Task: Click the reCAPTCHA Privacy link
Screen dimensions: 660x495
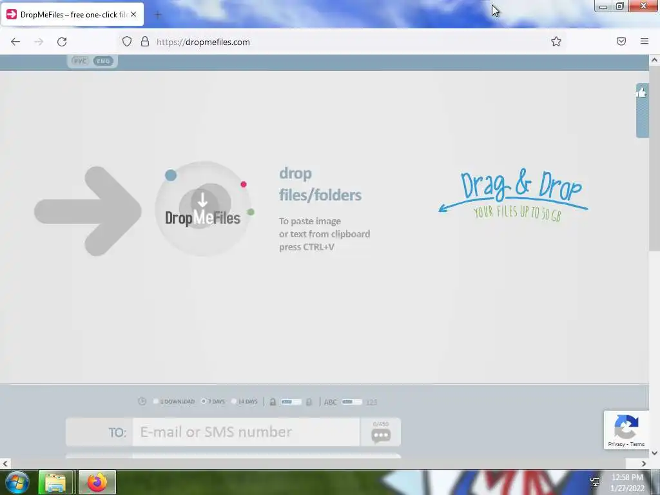Action: tap(616, 444)
